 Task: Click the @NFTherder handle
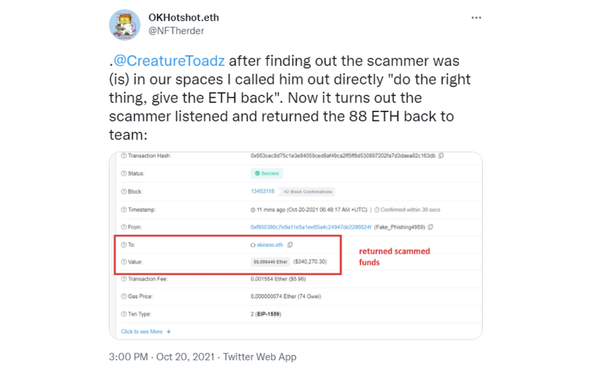tap(176, 31)
